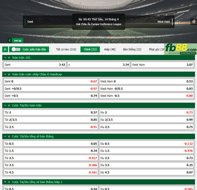Click the pin icon beside West Ham
Image resolution: width=197 pixels, height=190 pixels.
coord(194,22)
